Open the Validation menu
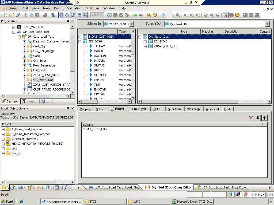 74,8
